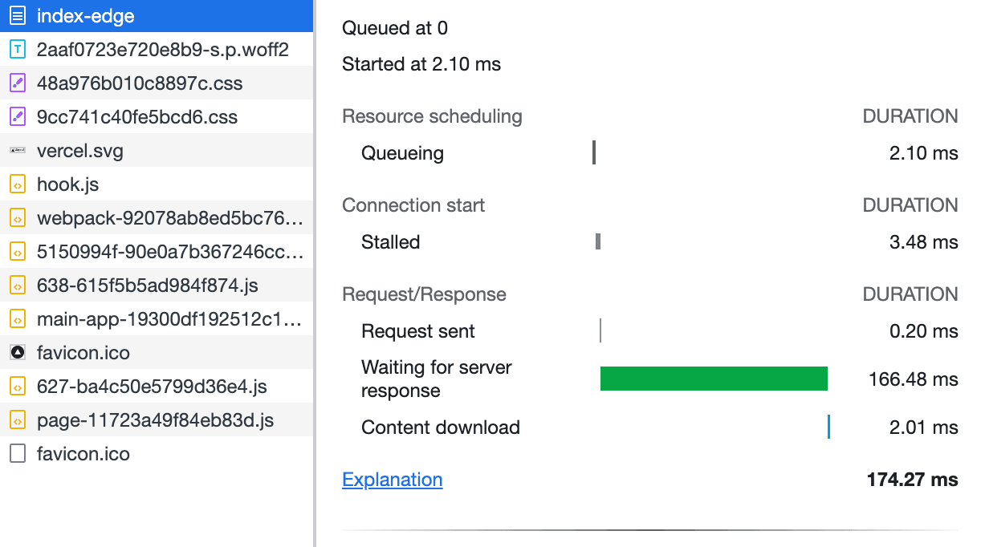Select the main-app-19300df script request
The height and width of the screenshot is (547, 981).
169,319
